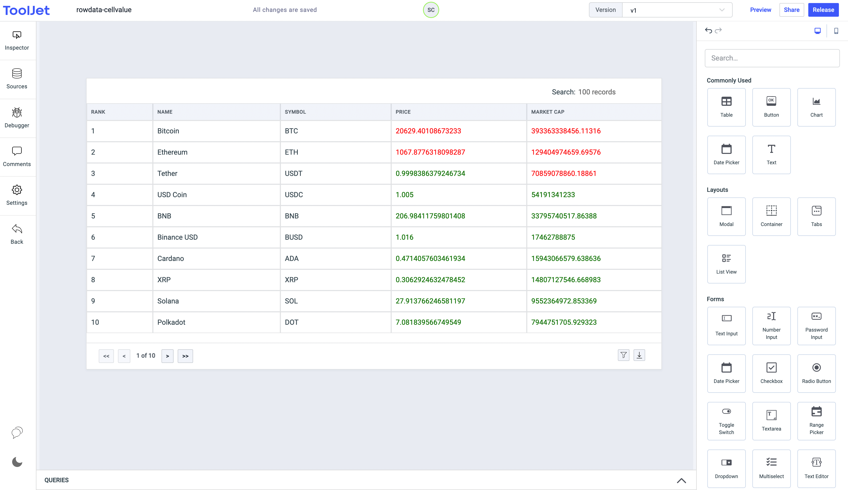
Task: Open the Inspector panel
Action: pyautogui.click(x=17, y=41)
